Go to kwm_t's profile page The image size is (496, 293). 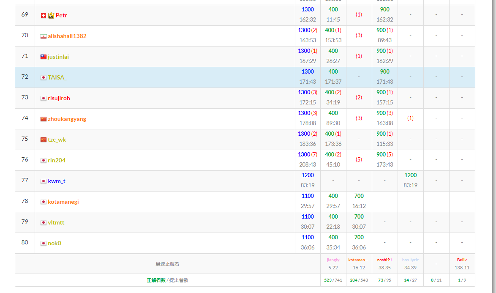tap(57, 181)
